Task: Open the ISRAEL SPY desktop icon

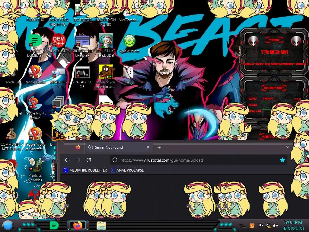Action: coord(59,75)
